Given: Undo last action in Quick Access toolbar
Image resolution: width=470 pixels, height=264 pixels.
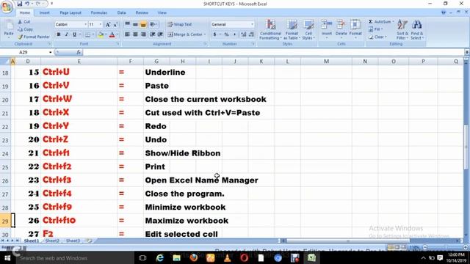Looking at the screenshot, I should pyautogui.click(x=27, y=4).
